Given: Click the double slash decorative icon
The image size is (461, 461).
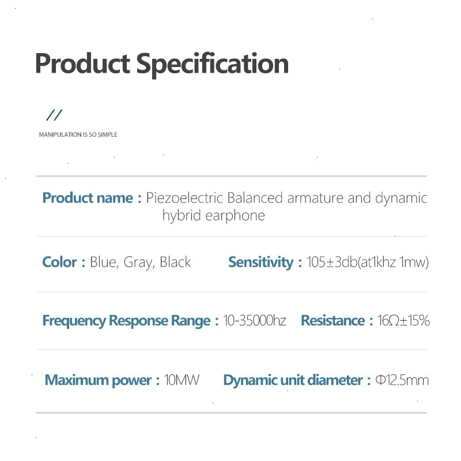Looking at the screenshot, I should click(x=54, y=115).
